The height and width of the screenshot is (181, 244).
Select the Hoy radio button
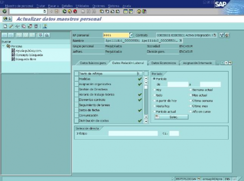(x=154, y=90)
